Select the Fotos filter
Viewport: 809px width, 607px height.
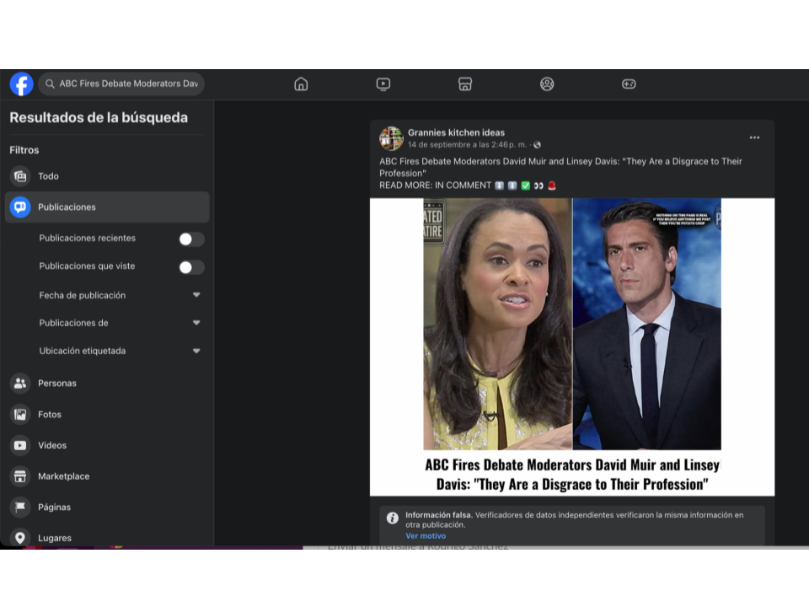tap(107, 414)
